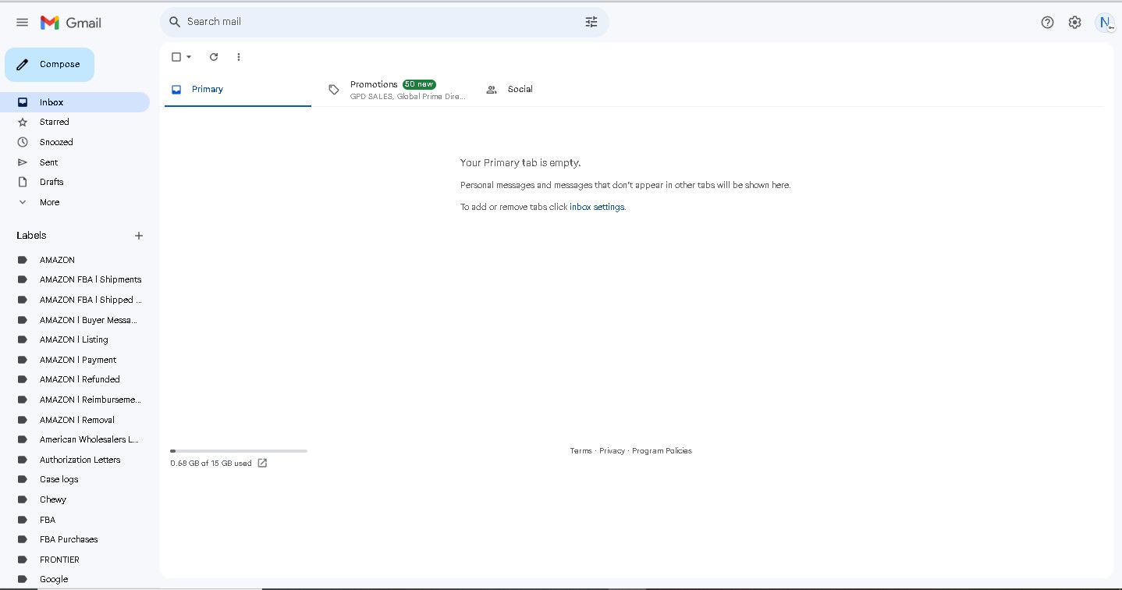Open the Terms link
Screen dimensions: 1122x590
[581, 451]
